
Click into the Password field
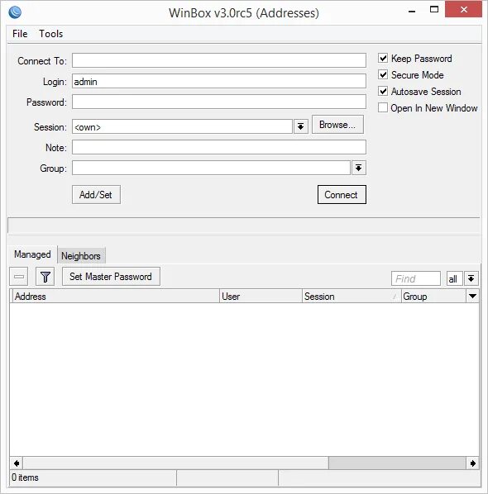click(219, 102)
